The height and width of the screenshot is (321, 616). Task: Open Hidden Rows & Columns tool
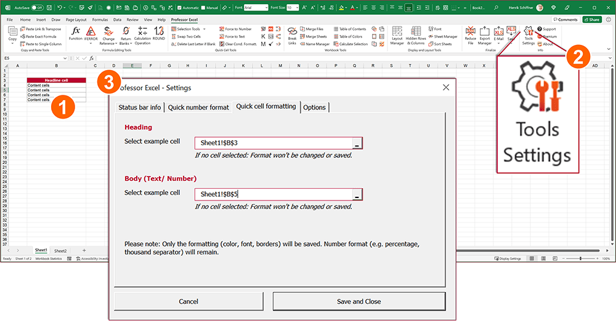coord(416,36)
